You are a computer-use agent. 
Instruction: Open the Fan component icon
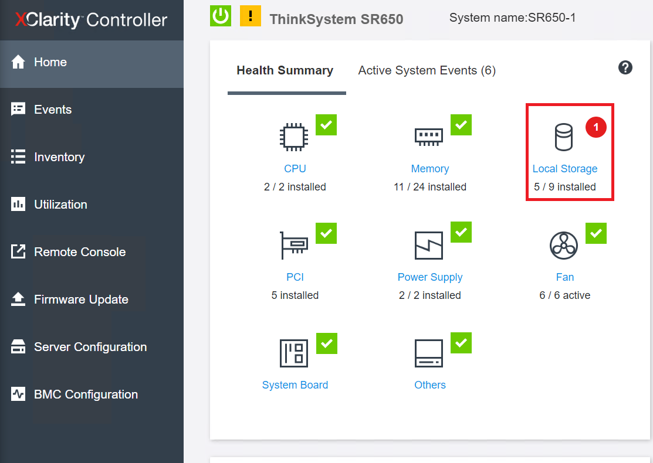click(564, 245)
